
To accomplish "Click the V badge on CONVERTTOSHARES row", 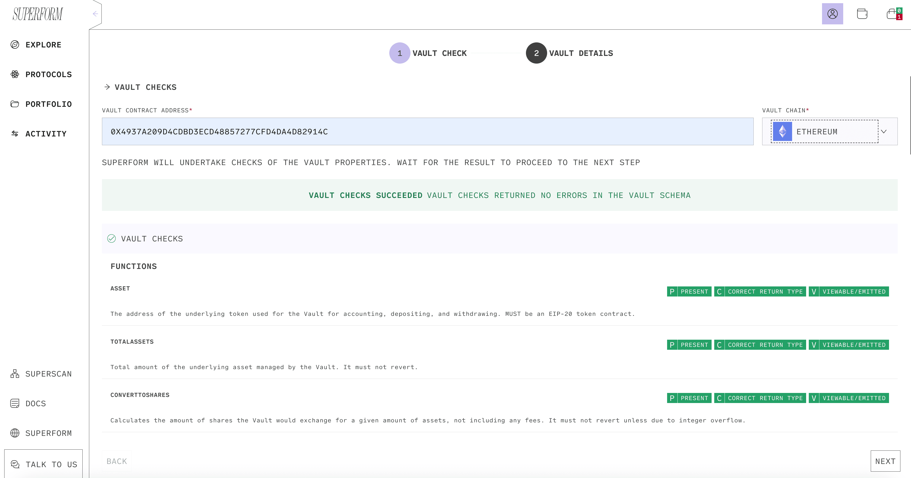I will coord(814,398).
